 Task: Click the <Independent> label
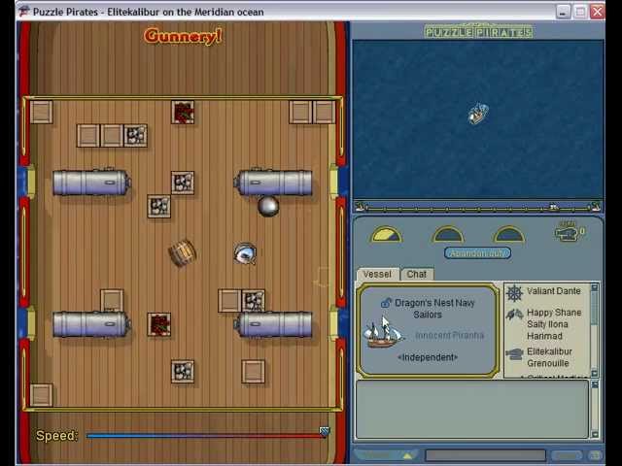pyautogui.click(x=428, y=357)
